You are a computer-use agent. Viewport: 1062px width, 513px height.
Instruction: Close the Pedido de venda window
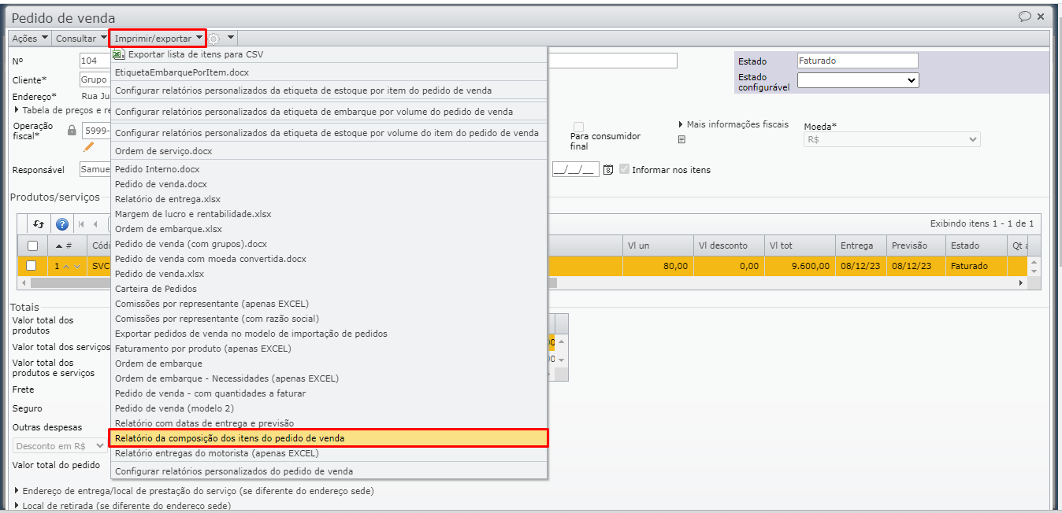pos(1041,16)
